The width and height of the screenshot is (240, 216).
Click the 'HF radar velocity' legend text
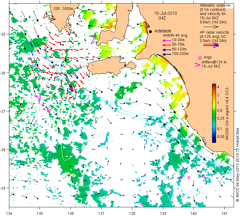coord(214,32)
